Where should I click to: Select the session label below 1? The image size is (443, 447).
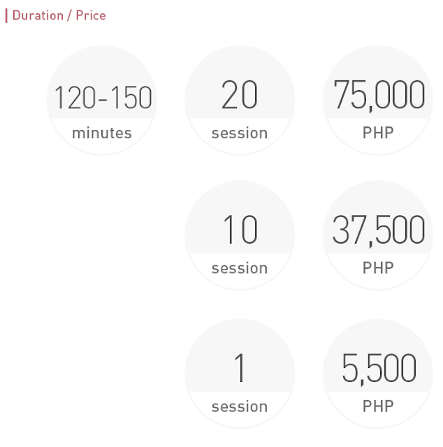point(240,406)
